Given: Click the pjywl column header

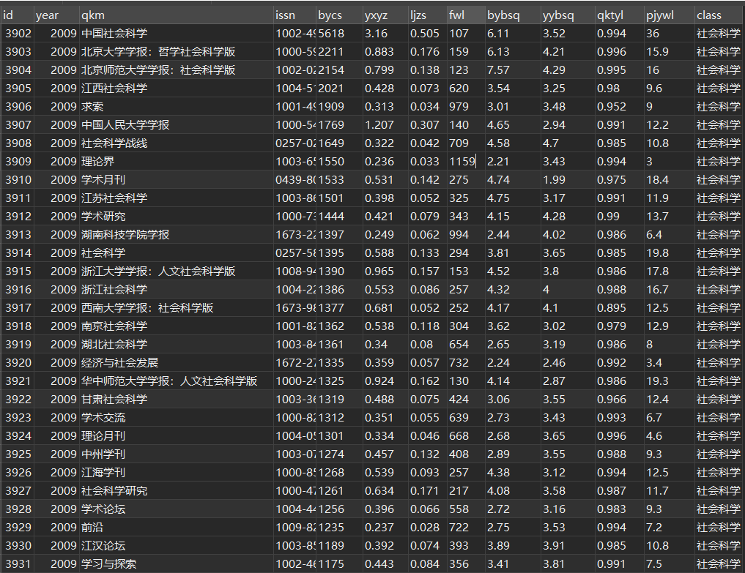Looking at the screenshot, I should 670,15.
